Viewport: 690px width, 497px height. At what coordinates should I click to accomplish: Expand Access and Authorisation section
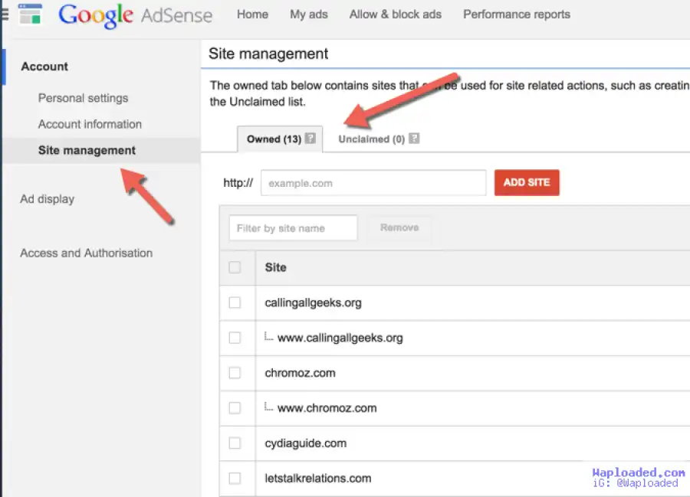[x=86, y=253]
